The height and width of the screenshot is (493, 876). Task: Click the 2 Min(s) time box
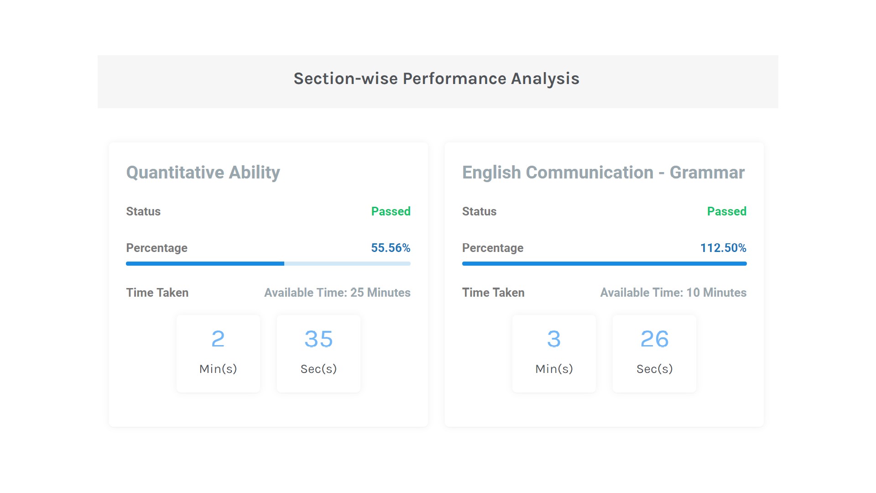pyautogui.click(x=218, y=353)
